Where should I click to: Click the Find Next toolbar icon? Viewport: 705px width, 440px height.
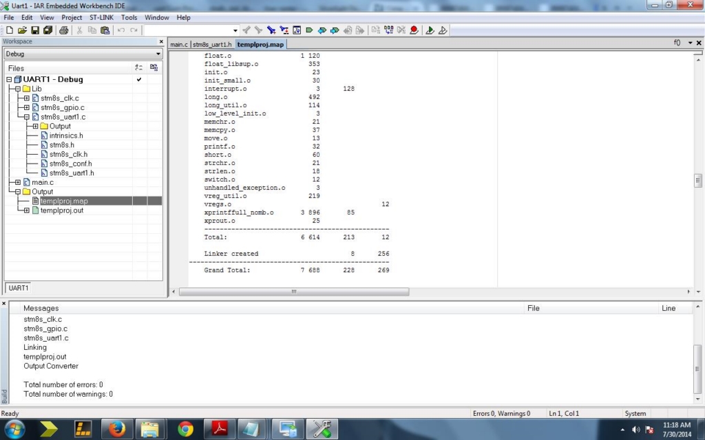(x=259, y=30)
